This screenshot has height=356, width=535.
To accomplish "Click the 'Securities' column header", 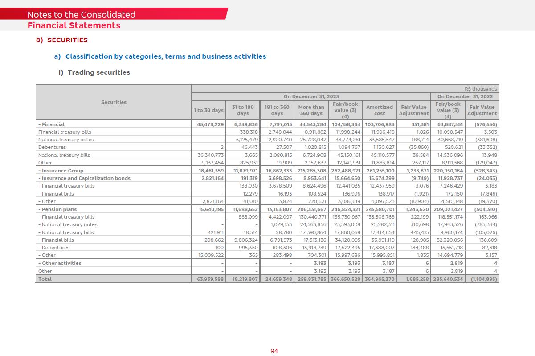I will (114, 102).
